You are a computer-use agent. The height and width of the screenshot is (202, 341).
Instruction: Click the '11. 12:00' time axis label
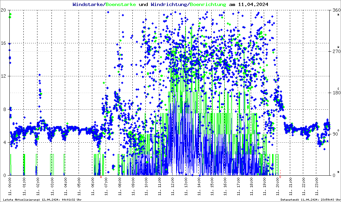click(173, 187)
